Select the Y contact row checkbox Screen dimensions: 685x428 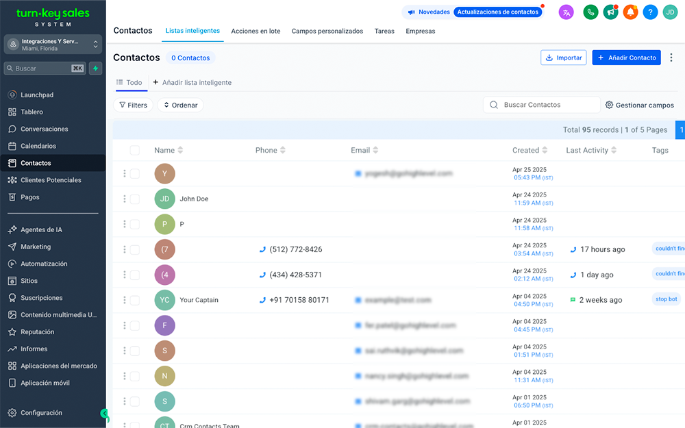click(134, 173)
